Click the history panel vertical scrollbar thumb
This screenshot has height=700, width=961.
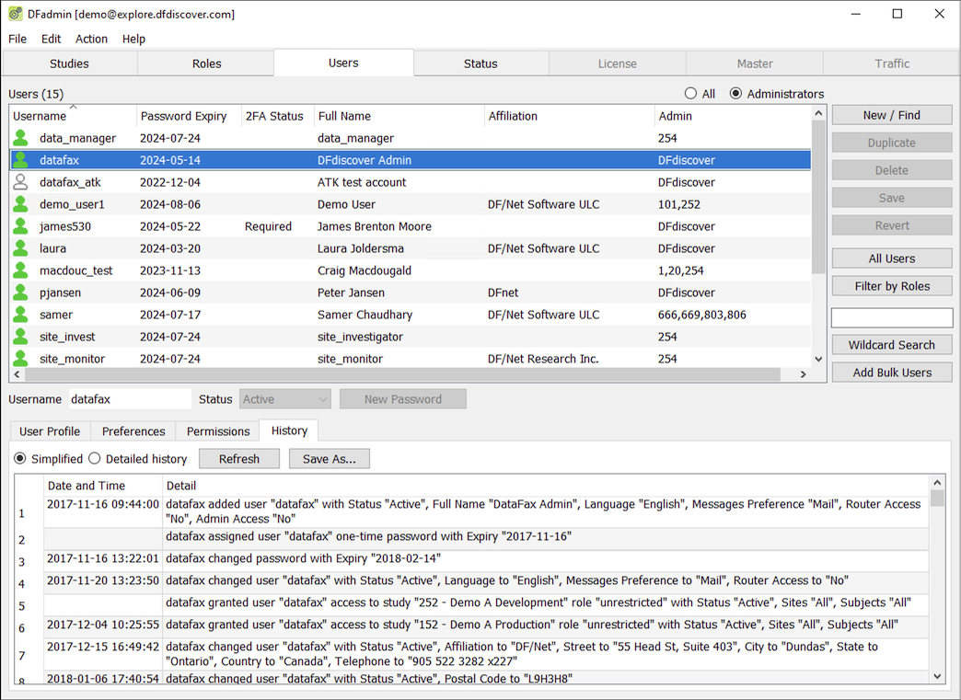click(x=937, y=498)
